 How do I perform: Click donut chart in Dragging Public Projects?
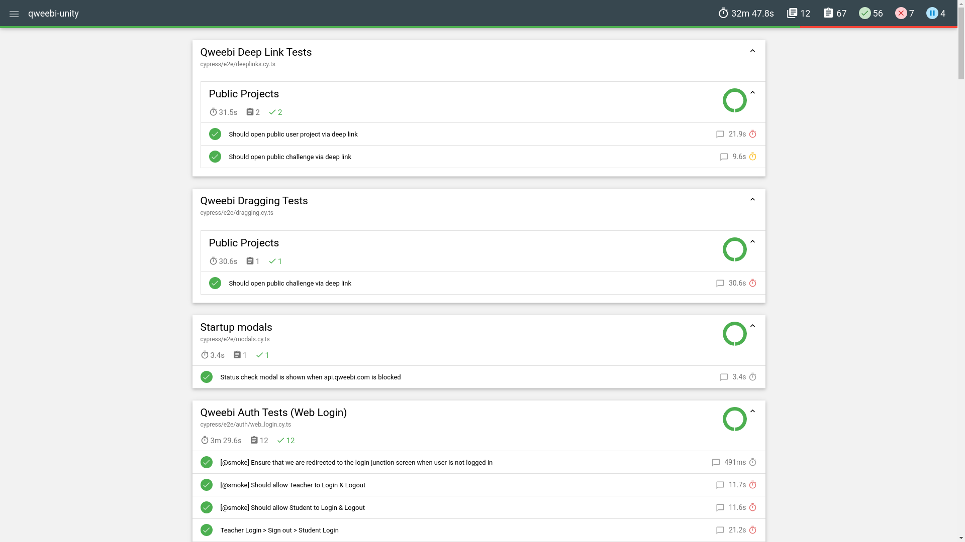734,249
